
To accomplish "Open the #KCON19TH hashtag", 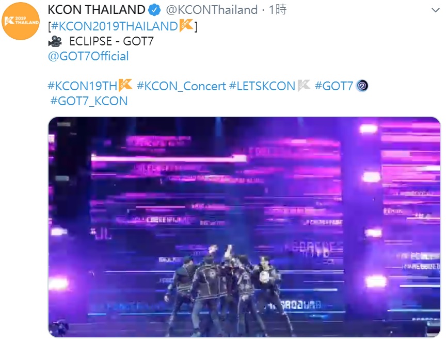I will tap(83, 86).
